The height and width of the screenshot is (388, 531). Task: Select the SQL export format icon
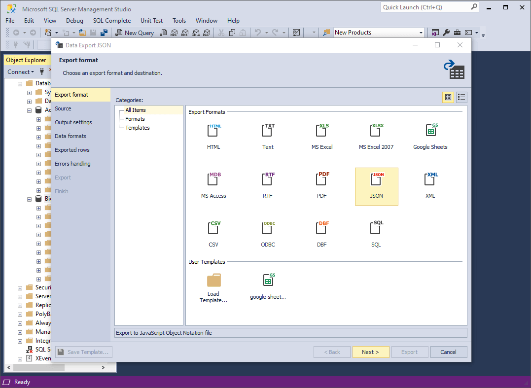pyautogui.click(x=376, y=233)
